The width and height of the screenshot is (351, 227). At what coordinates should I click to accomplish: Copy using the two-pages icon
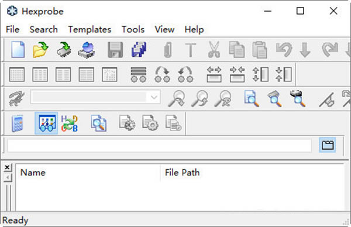(x=237, y=50)
